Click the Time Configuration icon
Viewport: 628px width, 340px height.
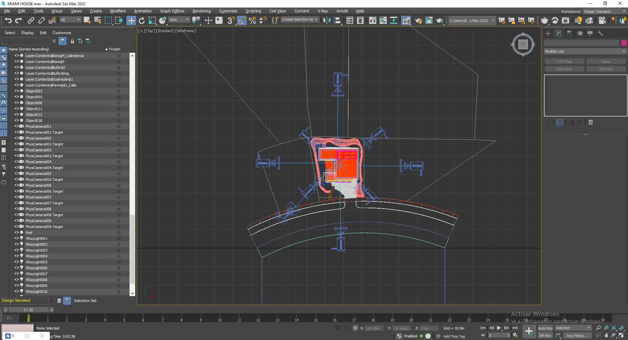click(516, 335)
